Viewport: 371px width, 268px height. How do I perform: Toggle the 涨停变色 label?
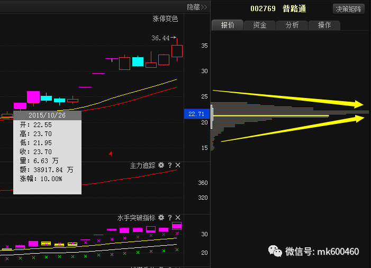pyautogui.click(x=166, y=19)
